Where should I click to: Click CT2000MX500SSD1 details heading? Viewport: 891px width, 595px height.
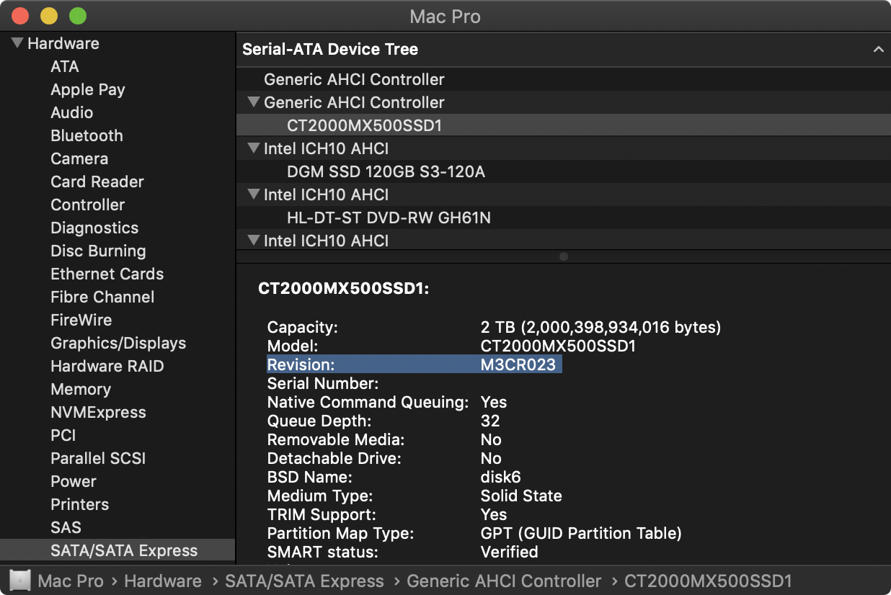[x=344, y=289]
